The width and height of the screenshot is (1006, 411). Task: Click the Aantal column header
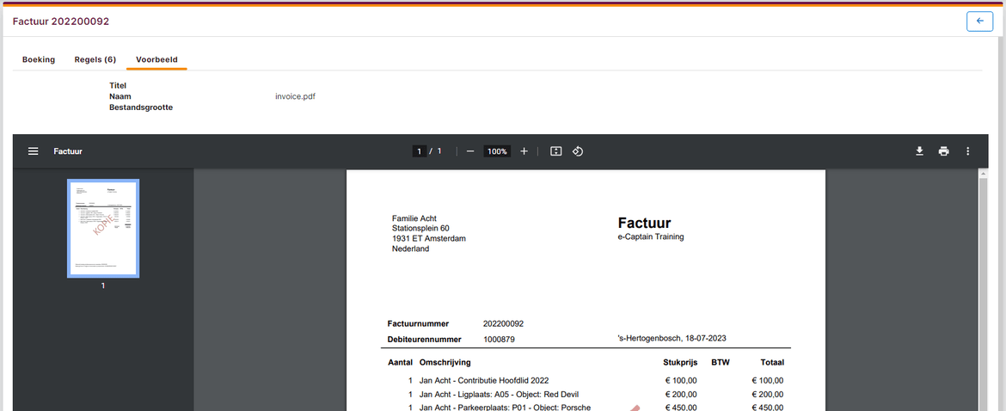(x=401, y=362)
